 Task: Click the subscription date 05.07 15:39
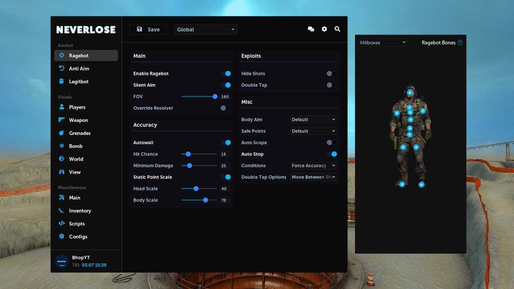[94, 265]
